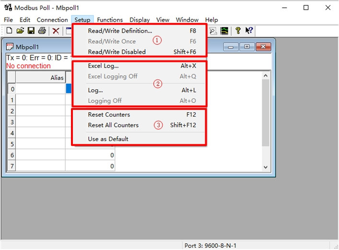Screen dimensions: 339x250
Task: Print using the printer toolbar icon
Action: [42, 31]
